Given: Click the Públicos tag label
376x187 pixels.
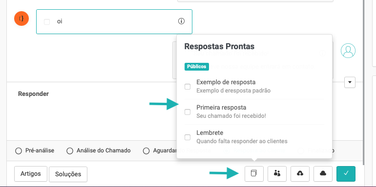Looking at the screenshot, I should pos(197,67).
